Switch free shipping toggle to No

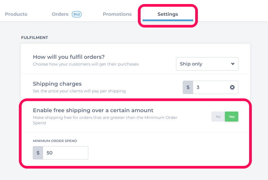(x=218, y=117)
